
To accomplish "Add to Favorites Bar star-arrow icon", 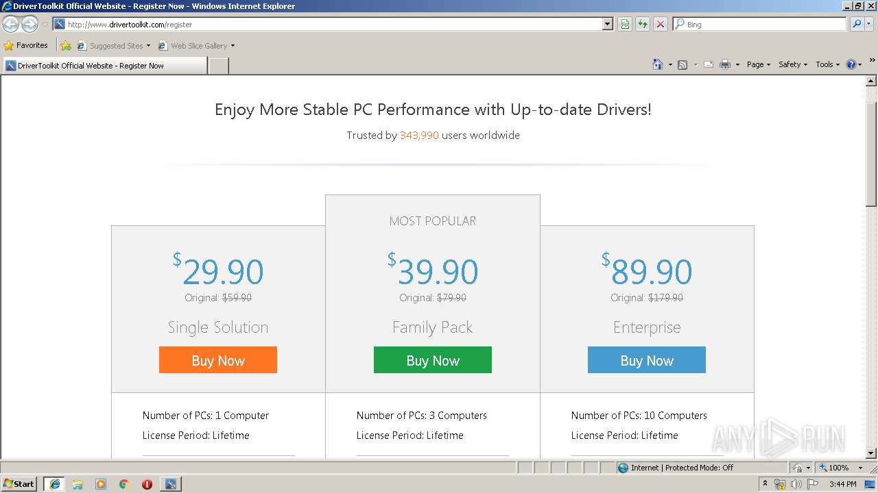I will [66, 46].
